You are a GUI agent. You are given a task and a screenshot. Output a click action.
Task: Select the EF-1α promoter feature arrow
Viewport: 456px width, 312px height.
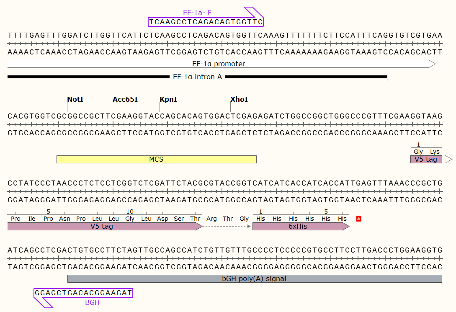tap(222, 64)
